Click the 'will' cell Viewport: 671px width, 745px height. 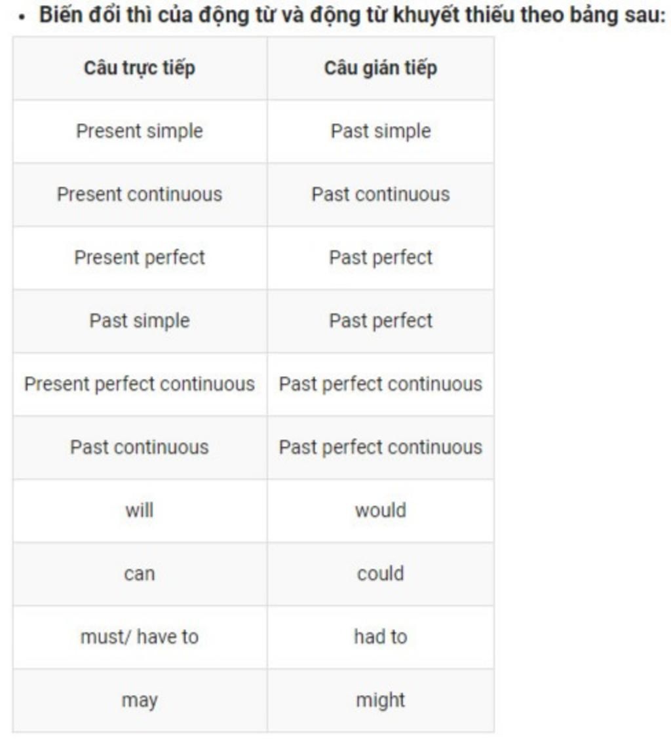(140, 510)
